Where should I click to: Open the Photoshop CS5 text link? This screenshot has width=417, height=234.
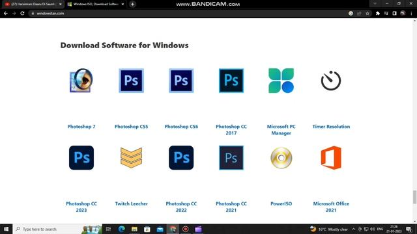(131, 127)
